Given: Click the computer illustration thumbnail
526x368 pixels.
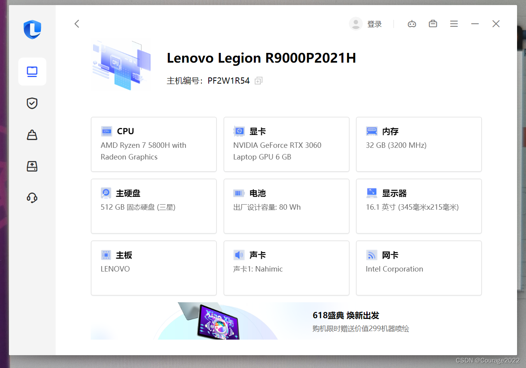Looking at the screenshot, I should 121,65.
